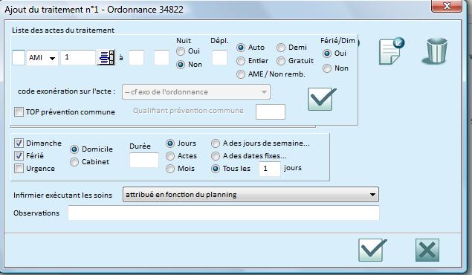Select Nuit Oui radio button

(x=181, y=51)
